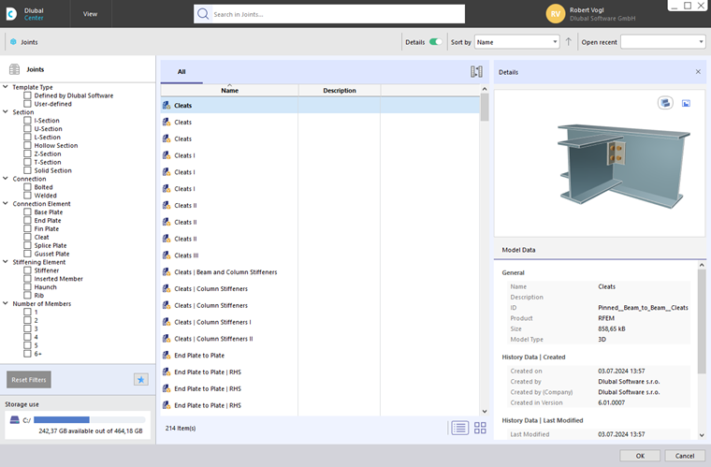
Task: Click the joints list vertical scrollbar thumb
Action: point(485,107)
